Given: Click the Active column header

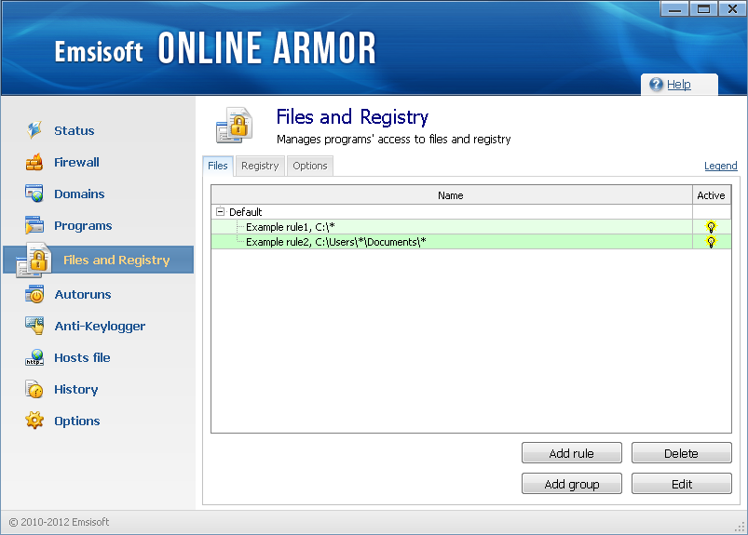Looking at the screenshot, I should [x=712, y=195].
